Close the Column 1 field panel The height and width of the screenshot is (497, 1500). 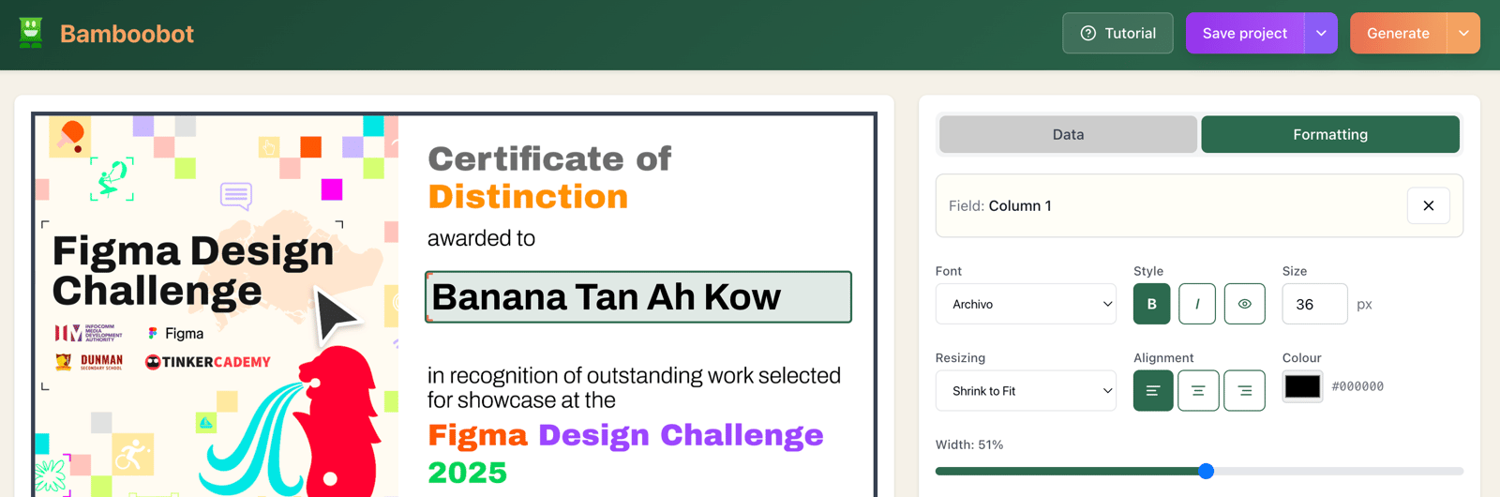coord(1429,205)
